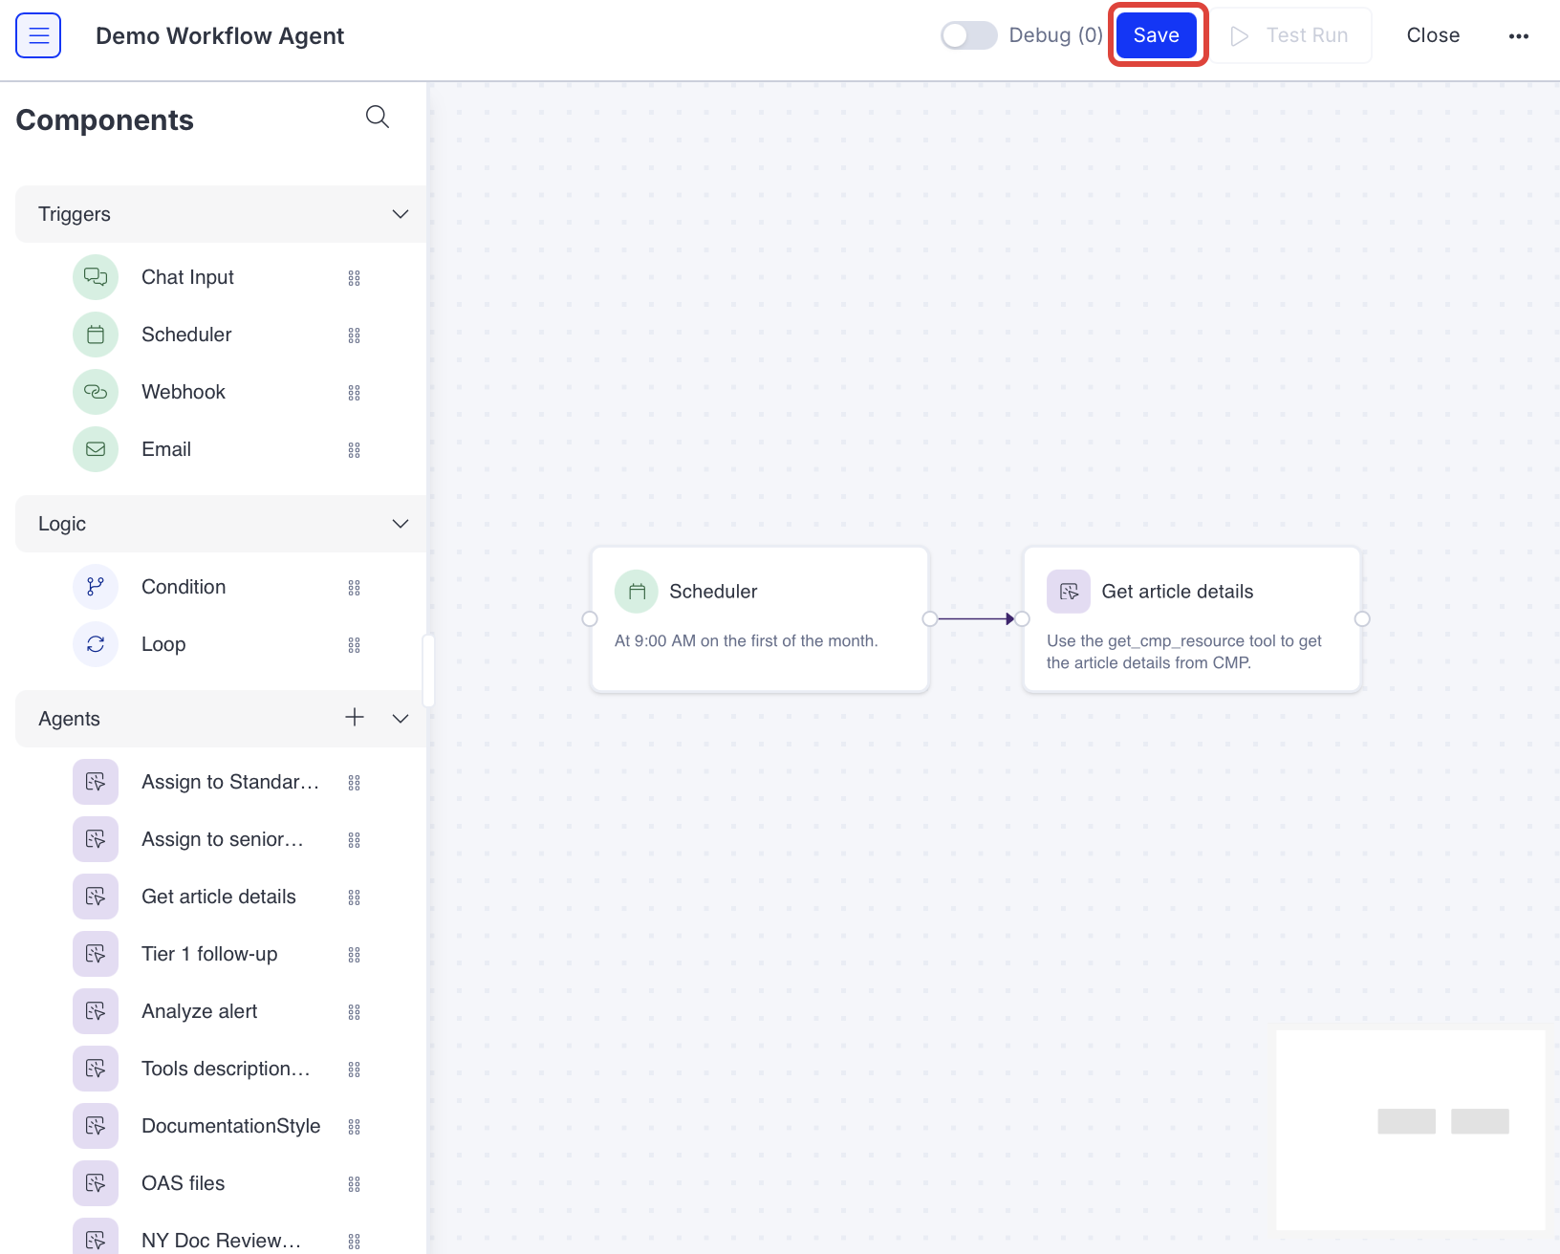This screenshot has height=1254, width=1560.
Task: Open the three-dot more options menu
Action: [1519, 36]
